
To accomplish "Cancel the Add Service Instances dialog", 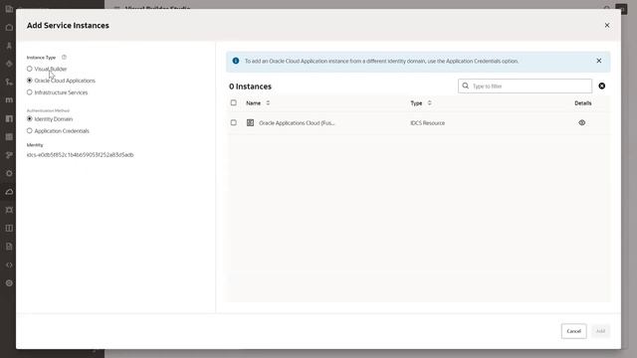I will (573, 331).
